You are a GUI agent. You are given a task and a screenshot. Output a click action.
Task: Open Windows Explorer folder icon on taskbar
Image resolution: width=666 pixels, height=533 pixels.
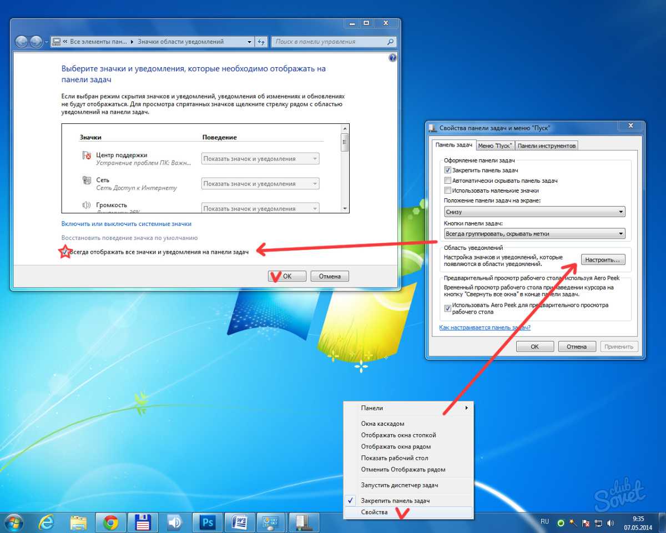[78, 522]
